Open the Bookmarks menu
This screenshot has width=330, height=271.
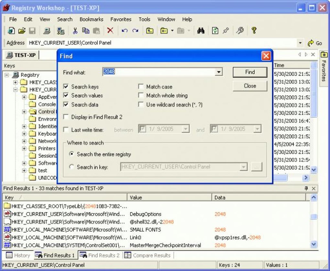click(91, 19)
